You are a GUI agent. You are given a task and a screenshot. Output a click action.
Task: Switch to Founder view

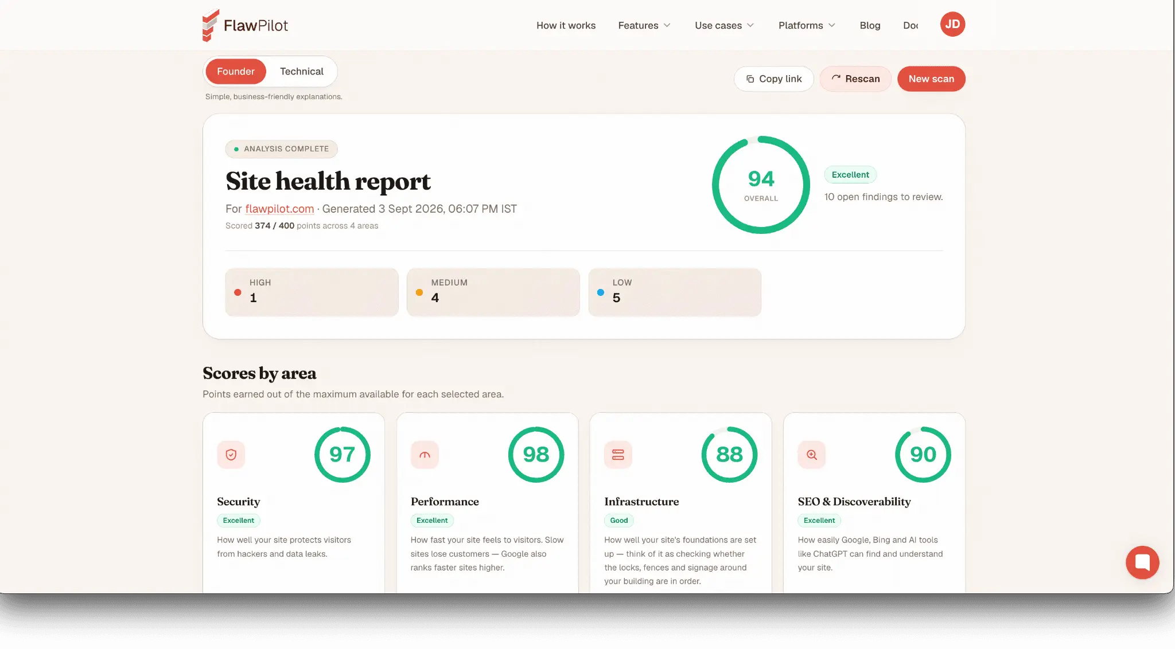click(x=236, y=72)
